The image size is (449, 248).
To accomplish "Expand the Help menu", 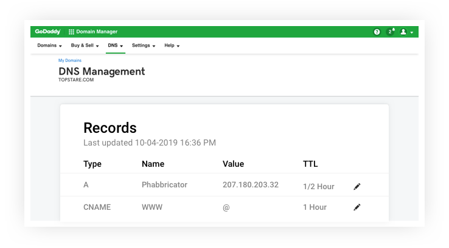I will (172, 45).
